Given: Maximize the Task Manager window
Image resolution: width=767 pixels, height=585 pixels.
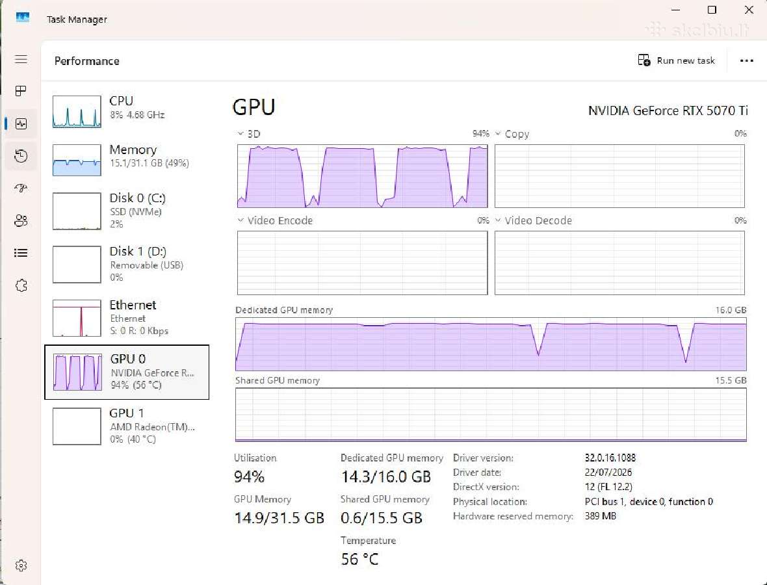Looking at the screenshot, I should coord(712,10).
